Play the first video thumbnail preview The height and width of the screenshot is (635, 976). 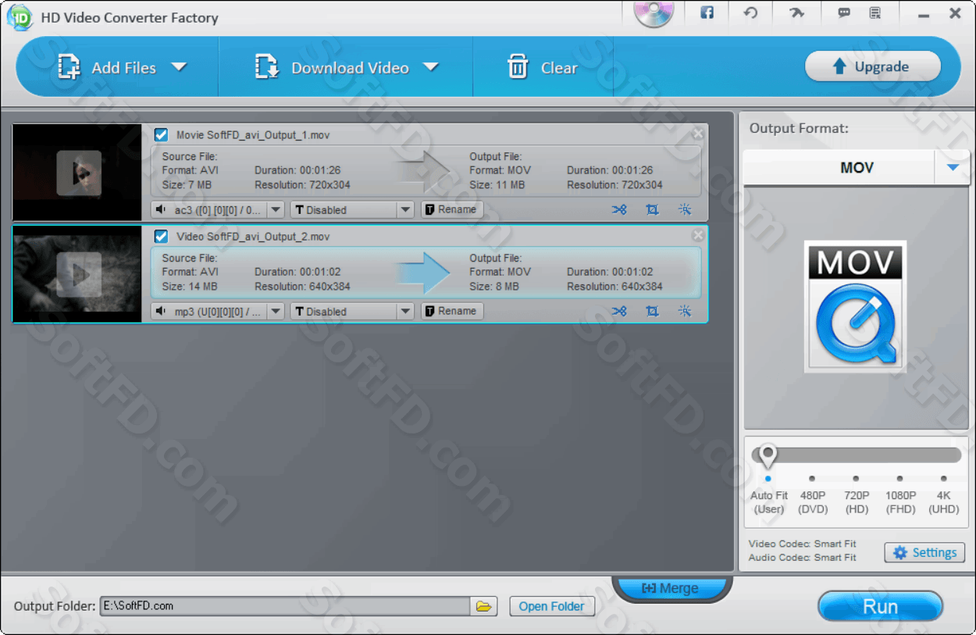point(79,173)
